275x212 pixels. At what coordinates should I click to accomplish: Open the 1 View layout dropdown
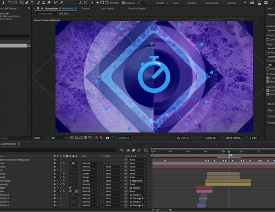256,138
